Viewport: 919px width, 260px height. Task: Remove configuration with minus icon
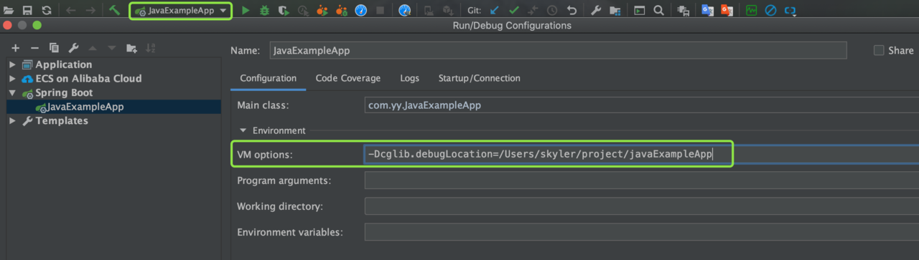(34, 48)
